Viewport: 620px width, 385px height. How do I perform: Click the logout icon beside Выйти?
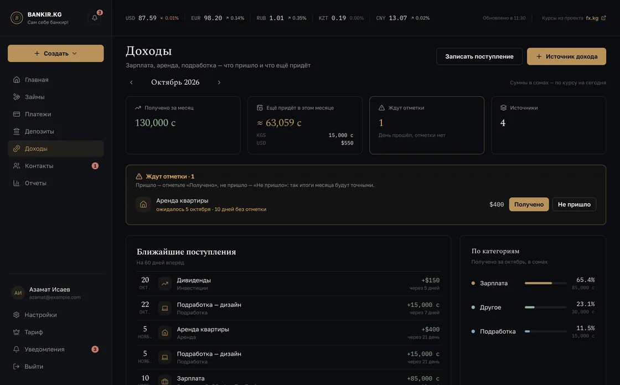coord(16,366)
